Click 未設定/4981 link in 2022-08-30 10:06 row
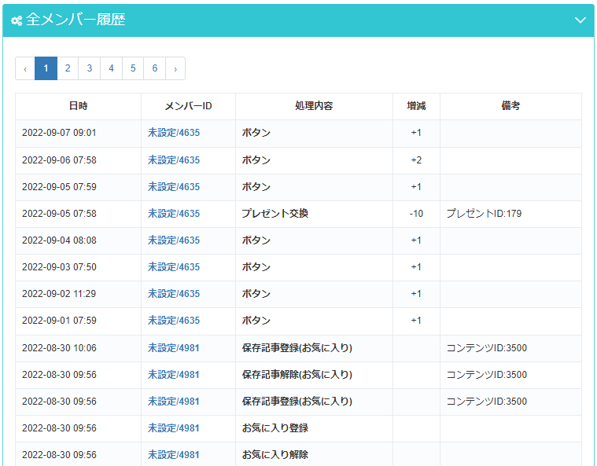This screenshot has height=466, width=597. tap(174, 347)
